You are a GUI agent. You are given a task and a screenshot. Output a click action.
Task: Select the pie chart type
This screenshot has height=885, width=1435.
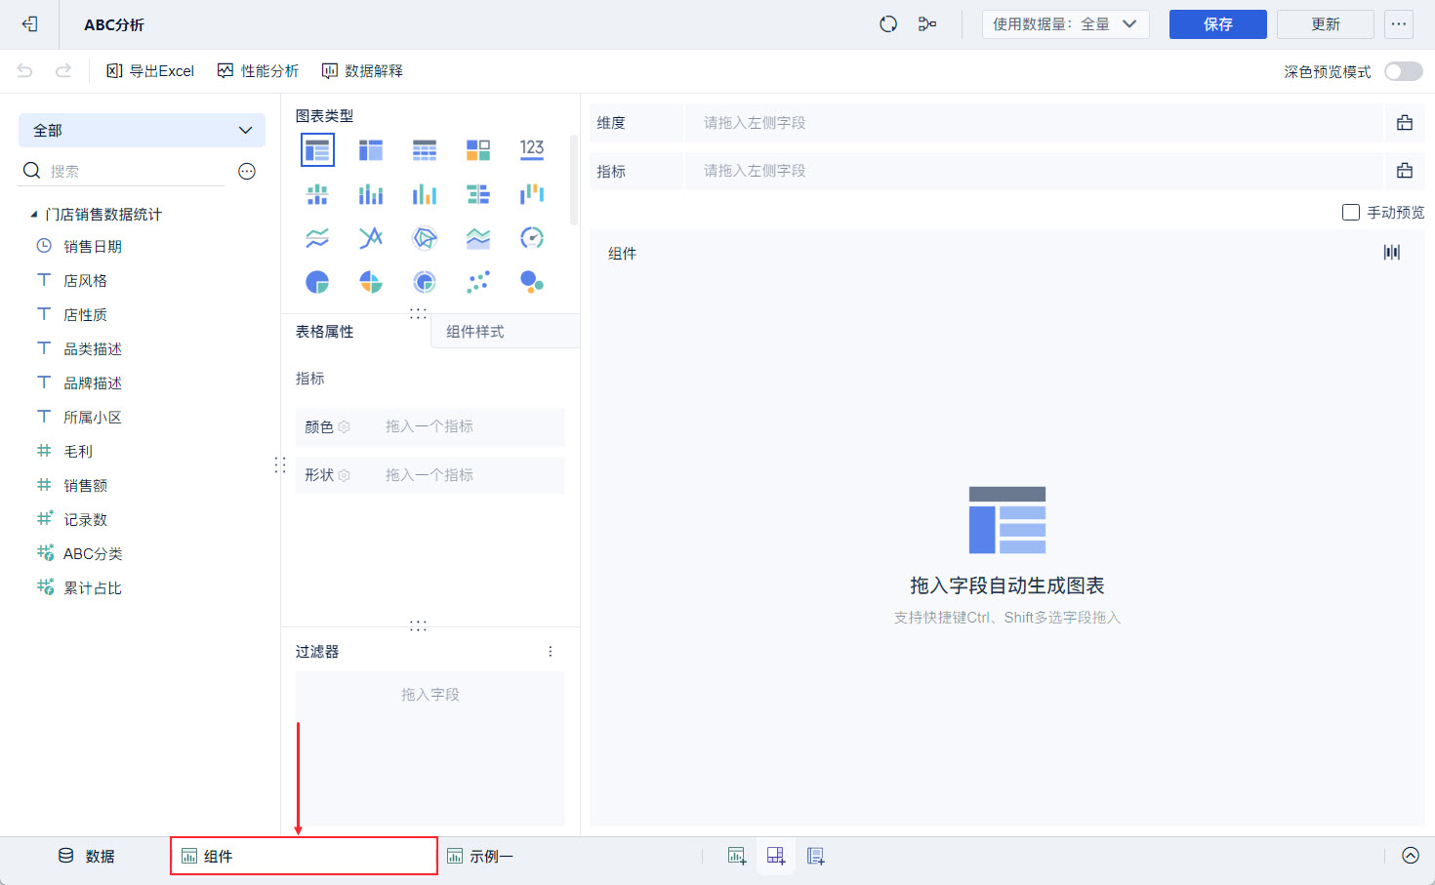pyautogui.click(x=317, y=282)
